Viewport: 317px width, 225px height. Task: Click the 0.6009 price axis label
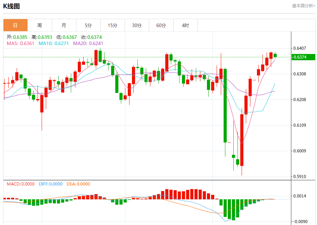[300, 151]
